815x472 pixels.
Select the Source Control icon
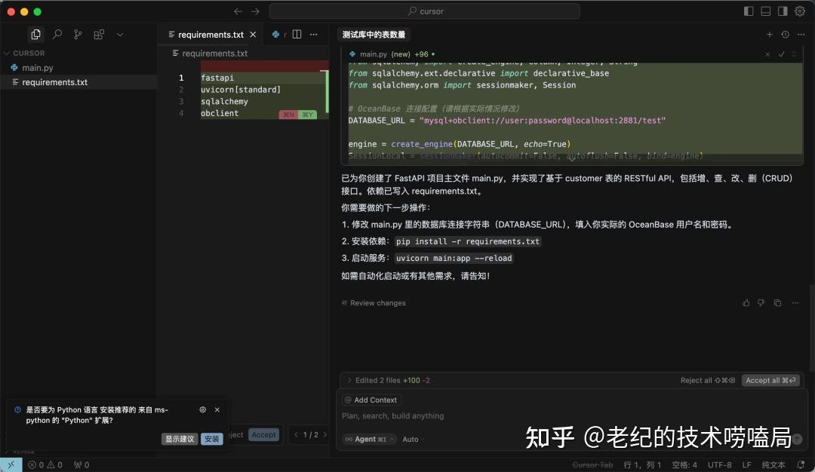[78, 34]
